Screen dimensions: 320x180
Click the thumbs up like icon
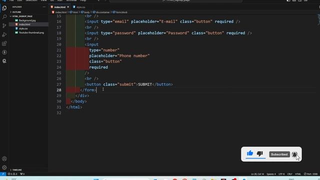(250, 153)
